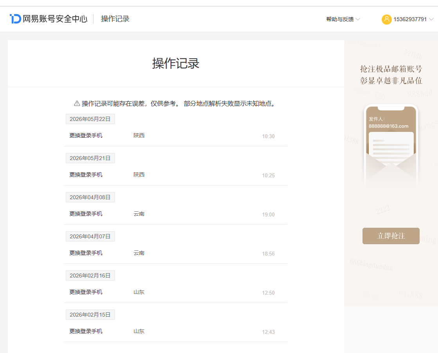
Task: Click 陕西 location in the 10:25 row
Action: click(139, 175)
